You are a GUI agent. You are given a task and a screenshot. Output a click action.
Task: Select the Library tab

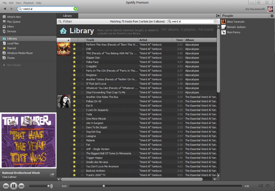[67, 16]
